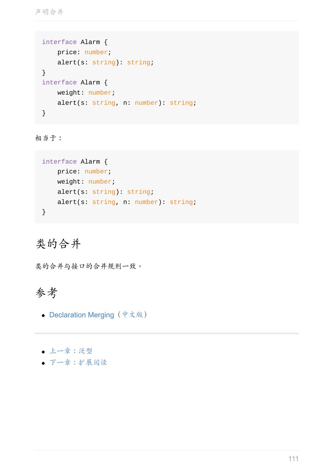This screenshot has width=334, height=473.
Task: Click the 参考 section heading
Action: click(47, 293)
